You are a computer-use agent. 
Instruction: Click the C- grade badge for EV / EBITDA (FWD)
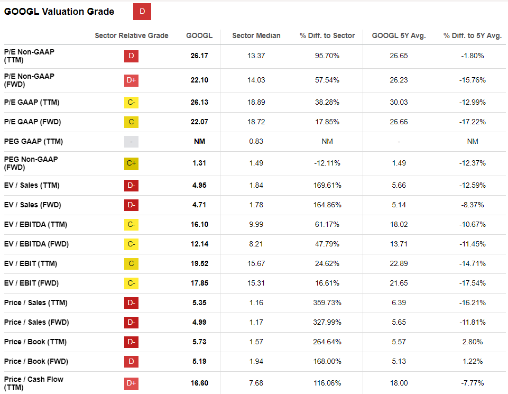[132, 244]
